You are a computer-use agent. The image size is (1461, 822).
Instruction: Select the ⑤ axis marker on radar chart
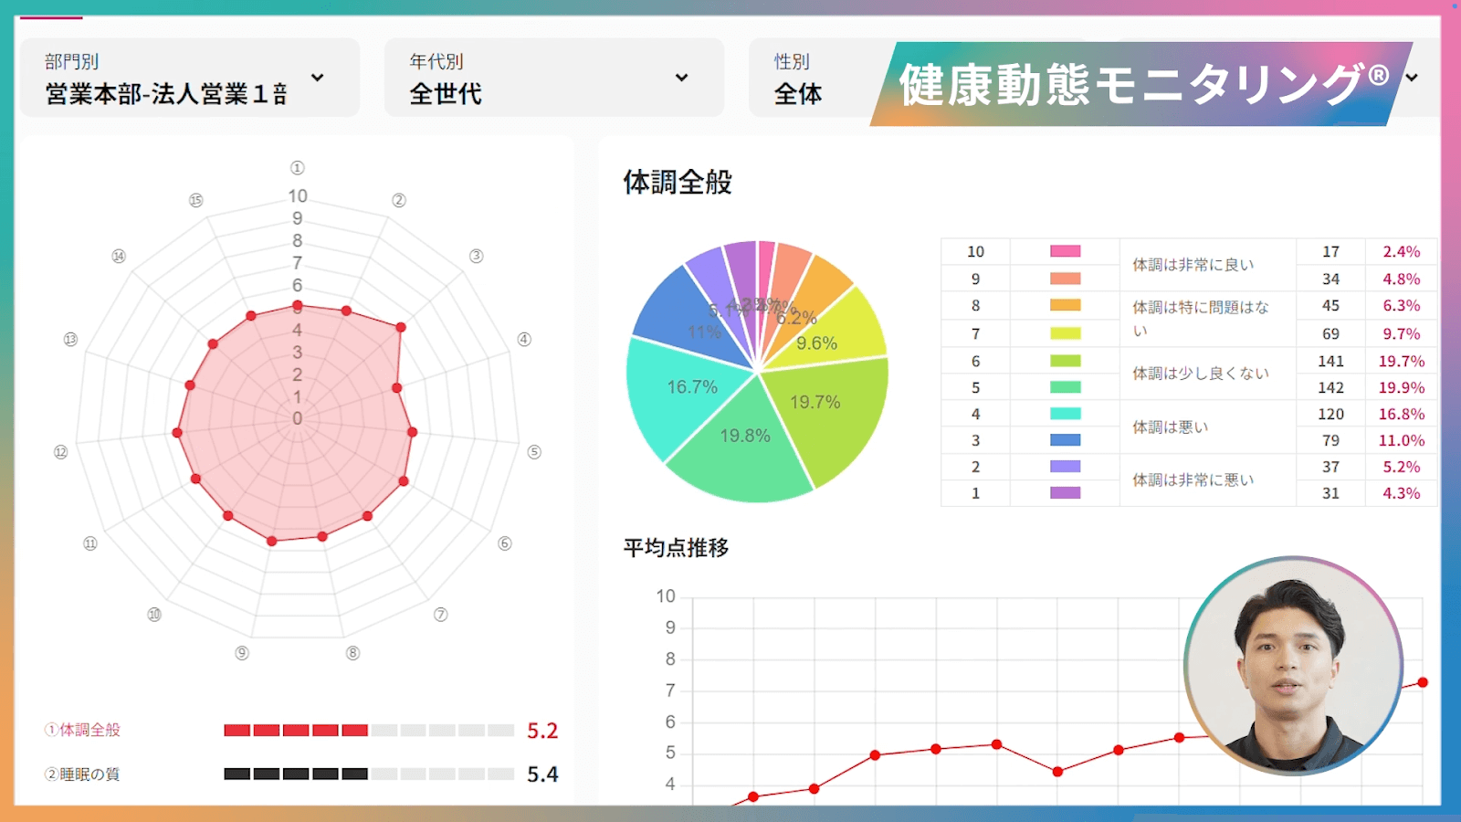tap(534, 452)
